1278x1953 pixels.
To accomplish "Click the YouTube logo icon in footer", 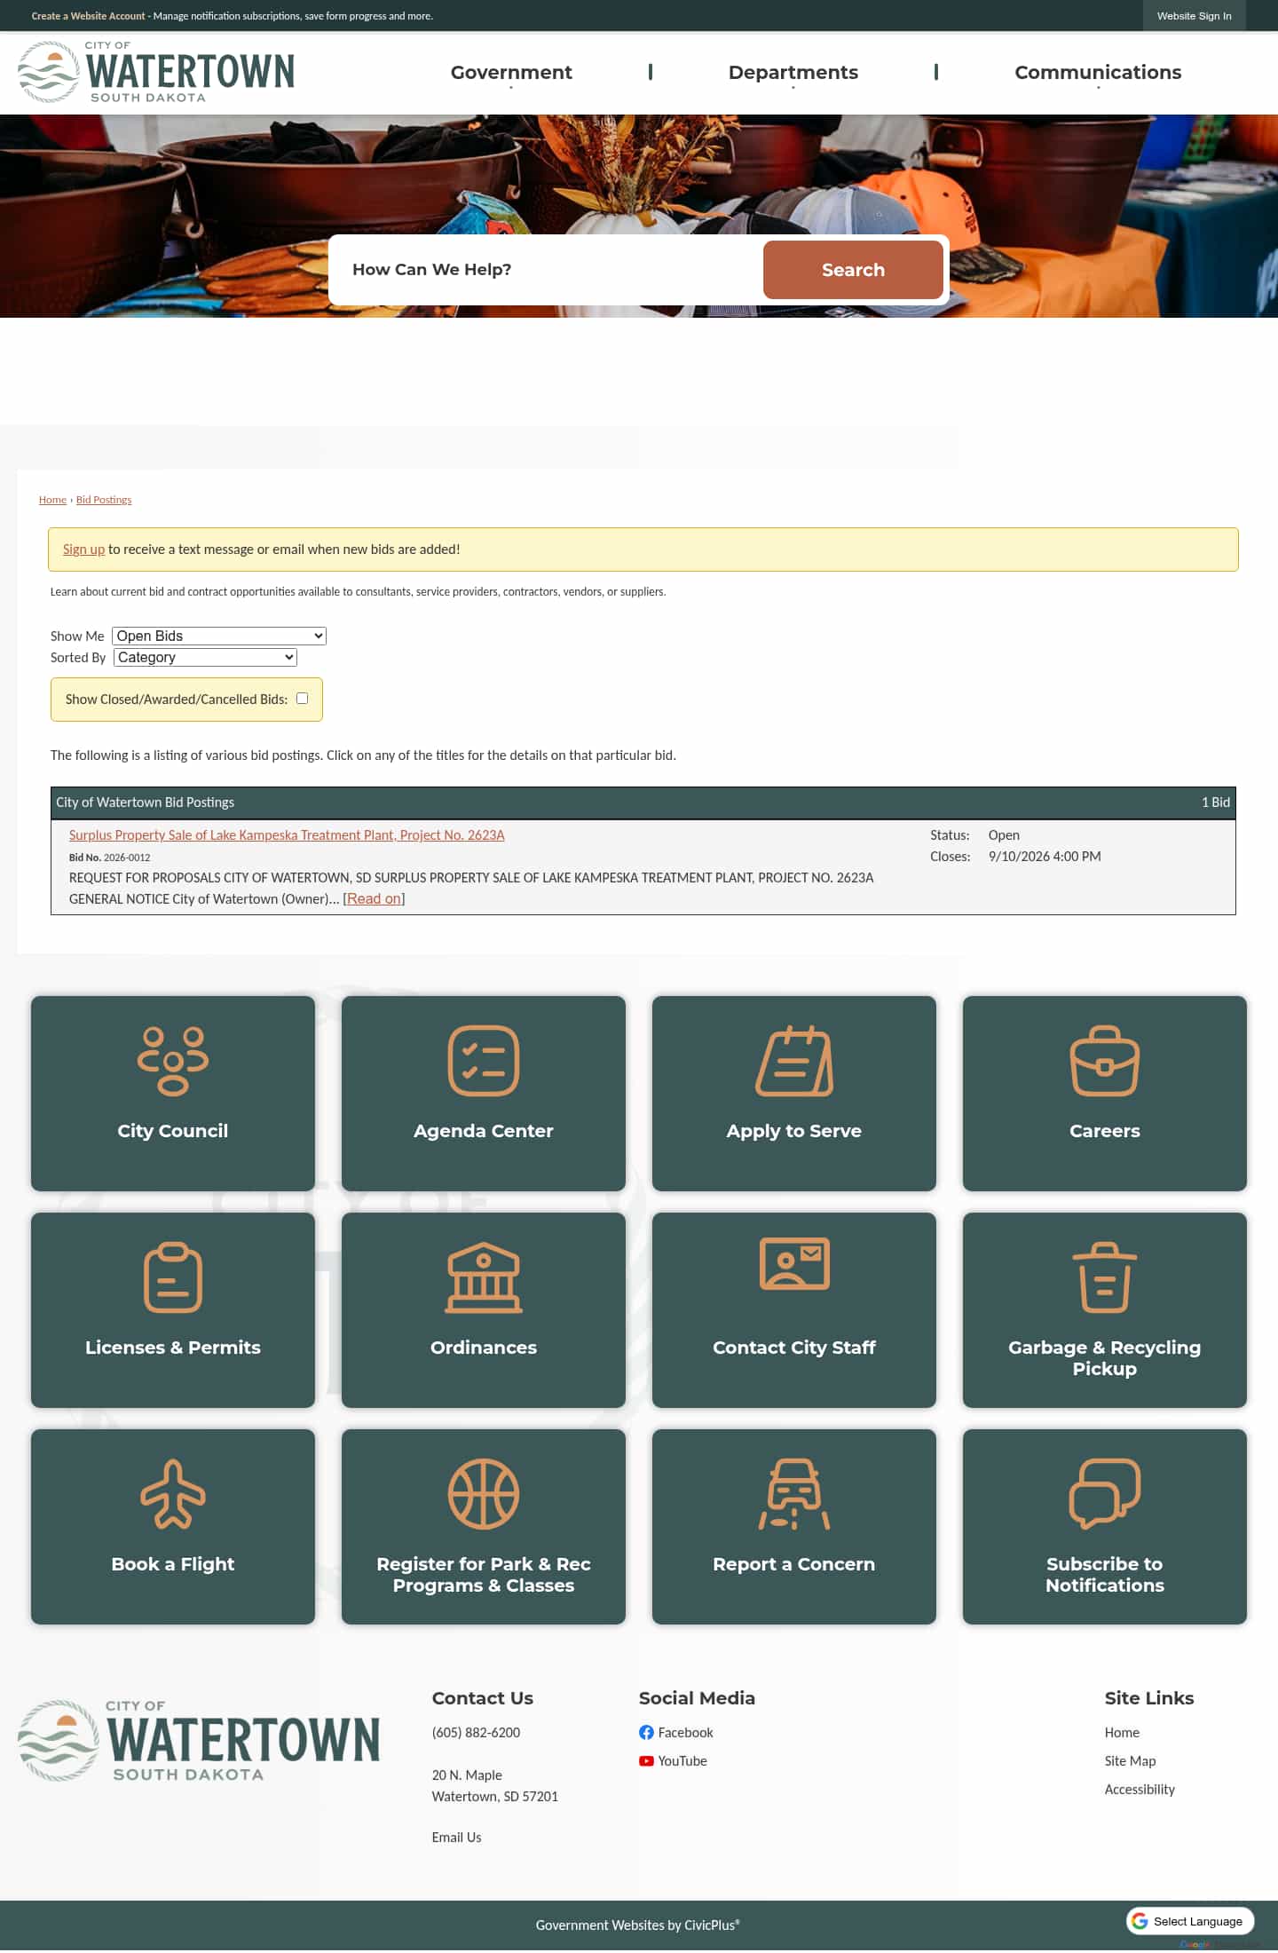I will coord(646,1760).
